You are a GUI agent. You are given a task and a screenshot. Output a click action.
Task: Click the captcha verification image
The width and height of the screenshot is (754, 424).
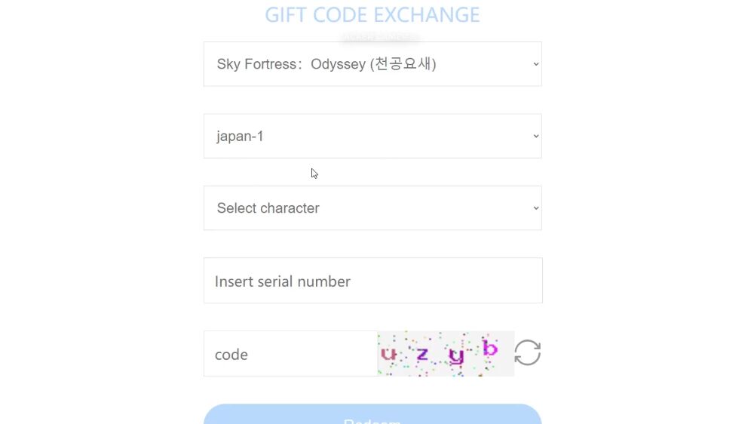point(446,353)
